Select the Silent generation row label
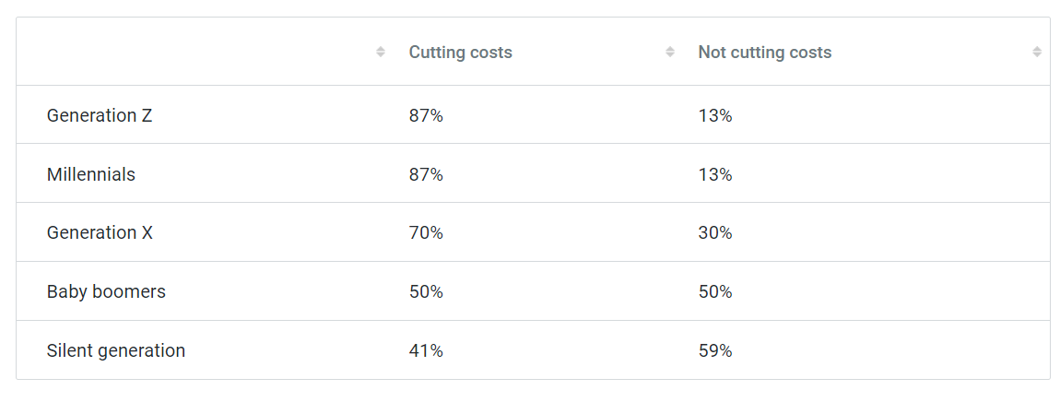 click(115, 350)
